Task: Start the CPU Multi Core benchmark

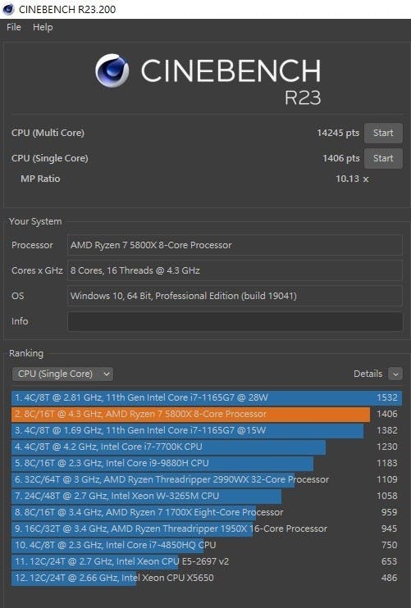Action: pyautogui.click(x=383, y=133)
